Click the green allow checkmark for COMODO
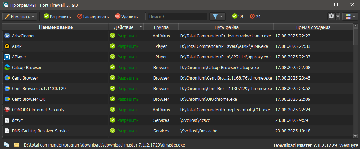The image size is (360, 149). [113, 110]
